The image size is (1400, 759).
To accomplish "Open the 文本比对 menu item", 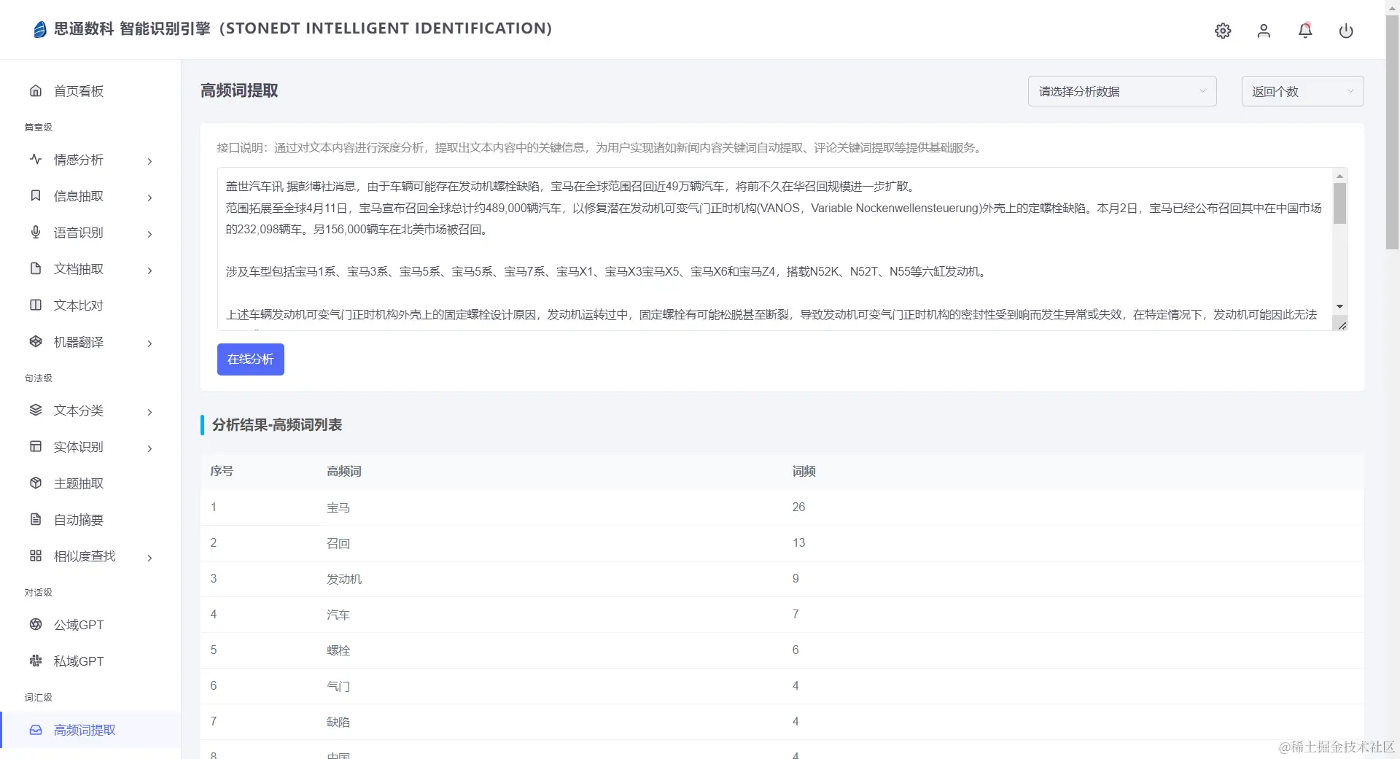I will [x=90, y=305].
